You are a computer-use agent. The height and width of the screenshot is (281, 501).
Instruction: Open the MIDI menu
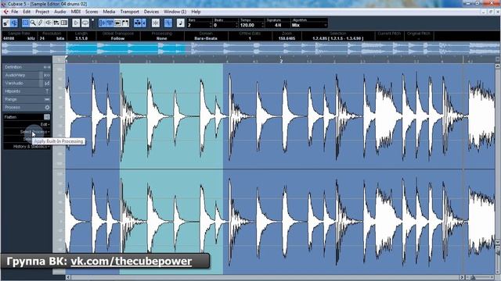point(76,12)
